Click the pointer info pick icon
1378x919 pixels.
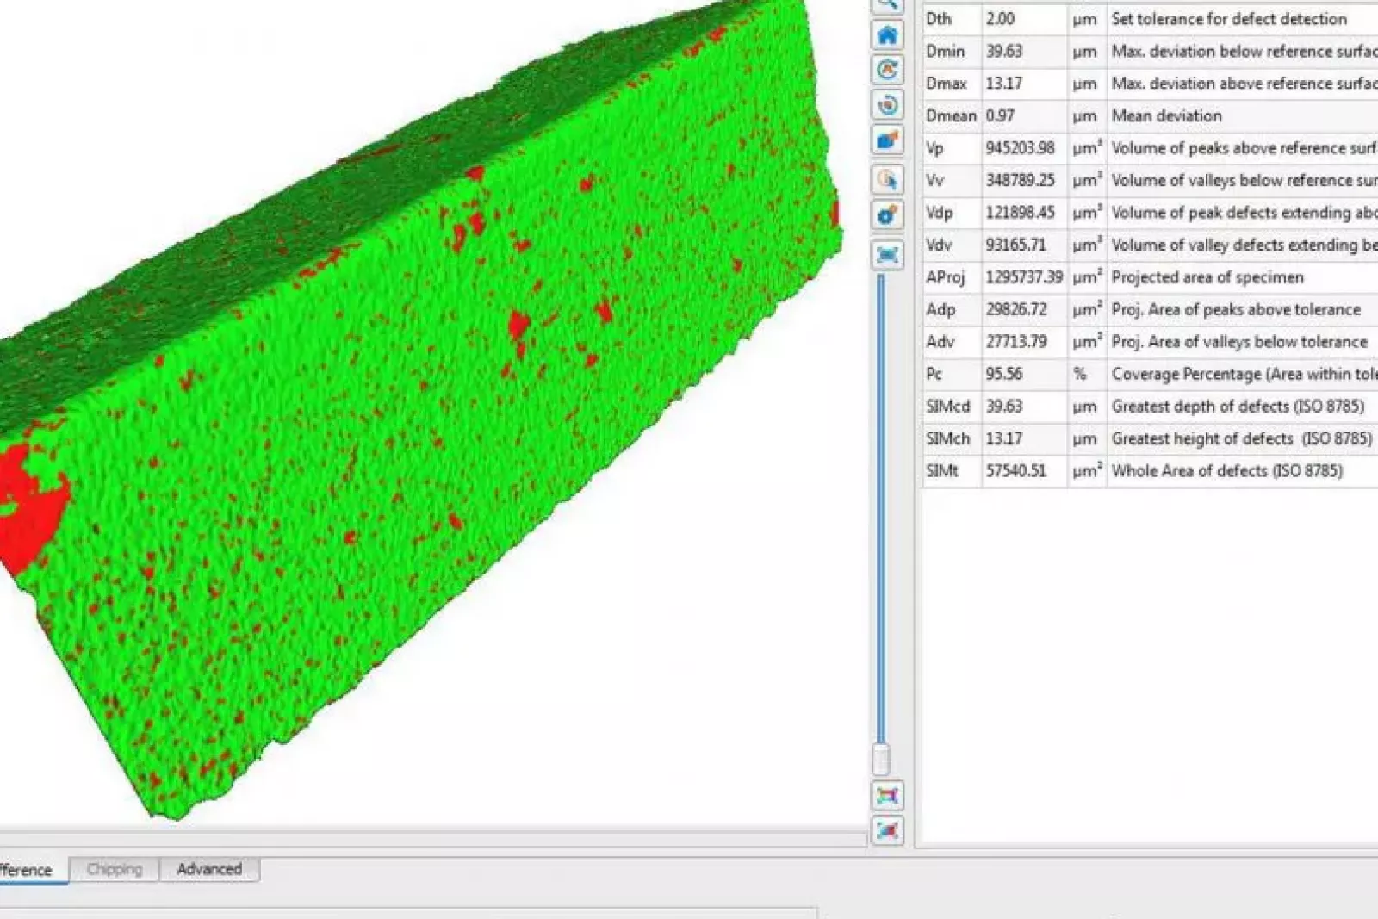[887, 179]
